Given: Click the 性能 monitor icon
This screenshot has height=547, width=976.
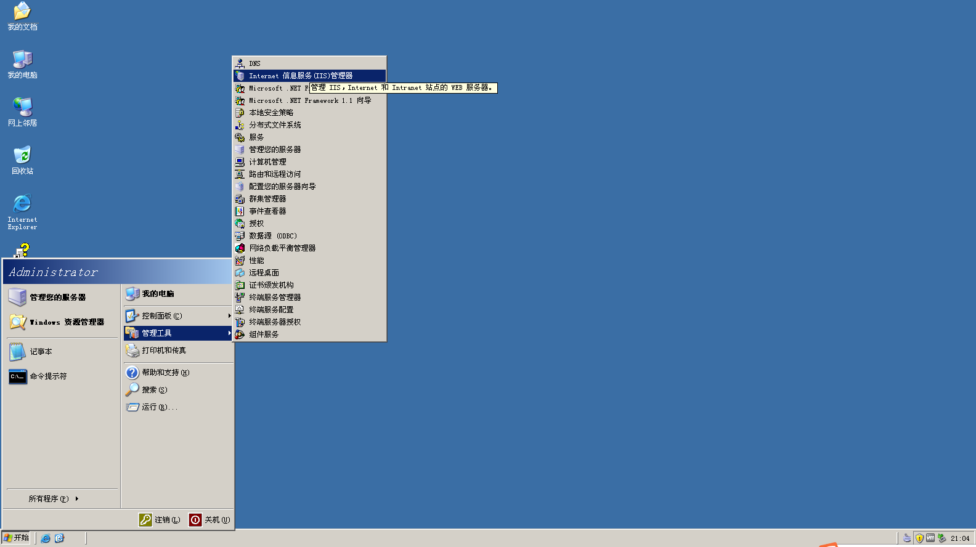Looking at the screenshot, I should click(240, 261).
